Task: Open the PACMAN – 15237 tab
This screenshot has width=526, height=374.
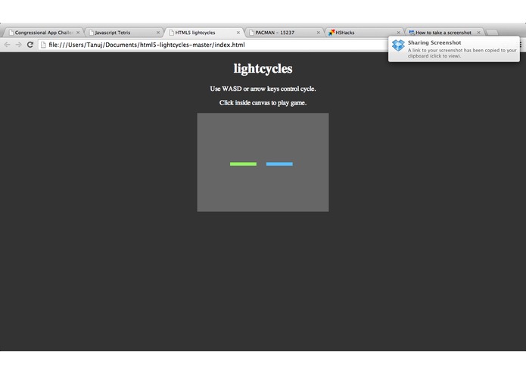Action: [284, 33]
